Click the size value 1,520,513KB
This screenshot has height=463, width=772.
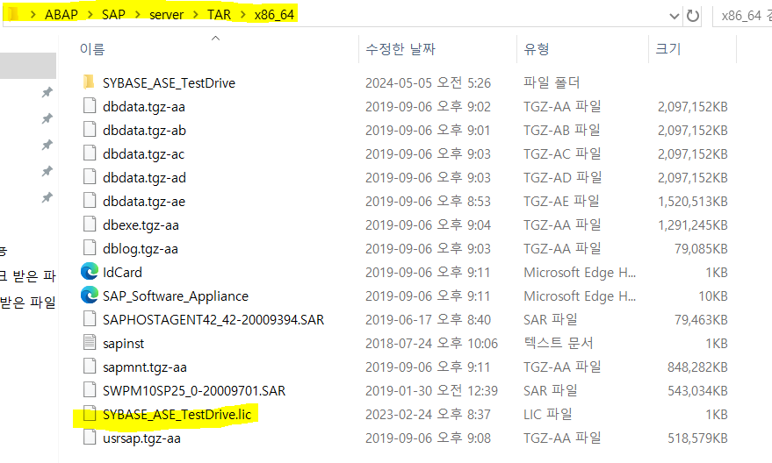693,202
